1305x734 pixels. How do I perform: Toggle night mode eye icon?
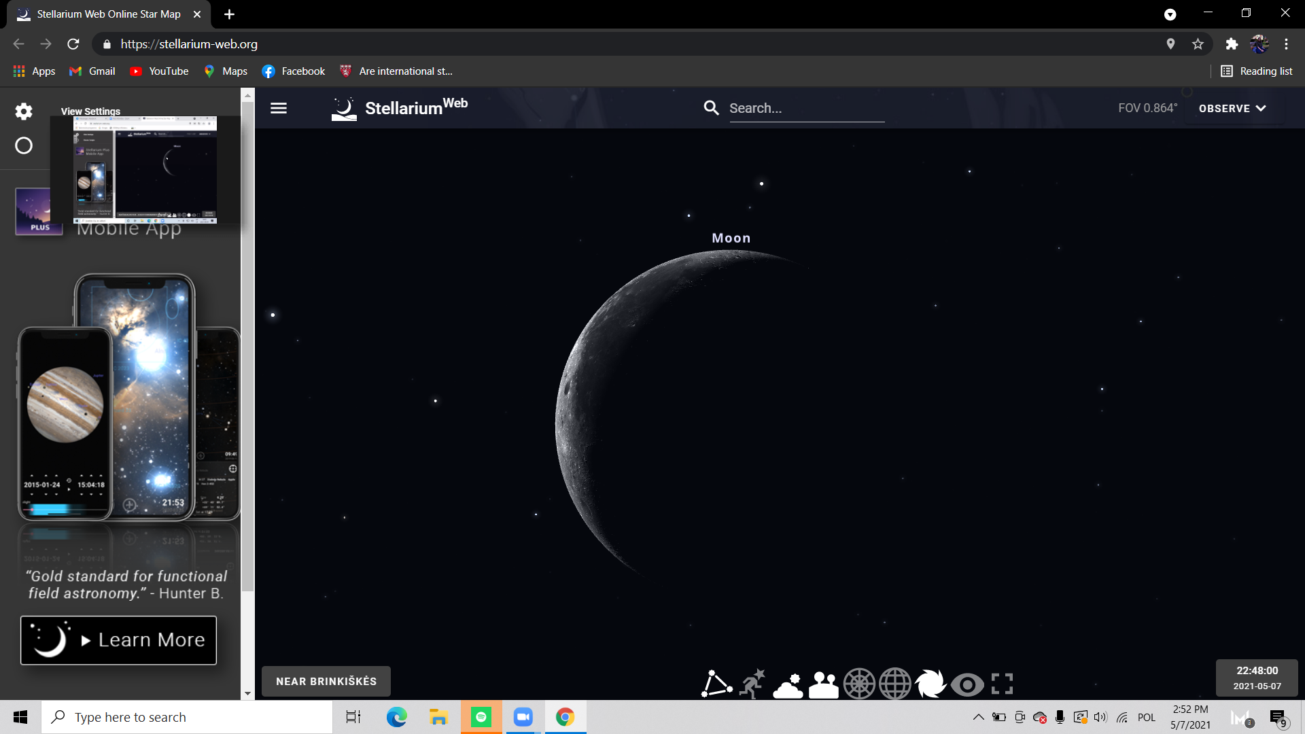[x=967, y=684]
